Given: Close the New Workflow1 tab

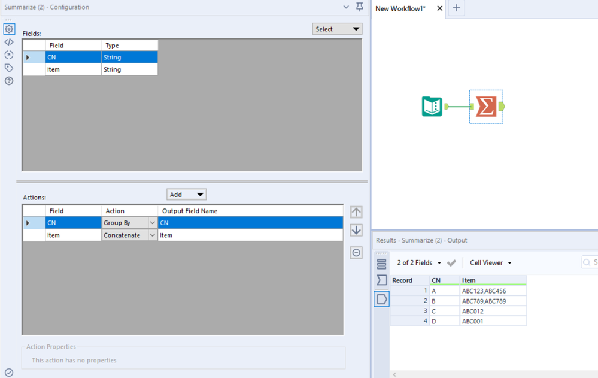Looking at the screenshot, I should pos(440,8).
